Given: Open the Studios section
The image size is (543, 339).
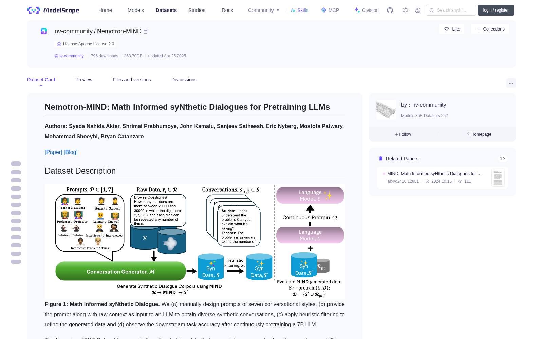Looking at the screenshot, I should point(197,10).
